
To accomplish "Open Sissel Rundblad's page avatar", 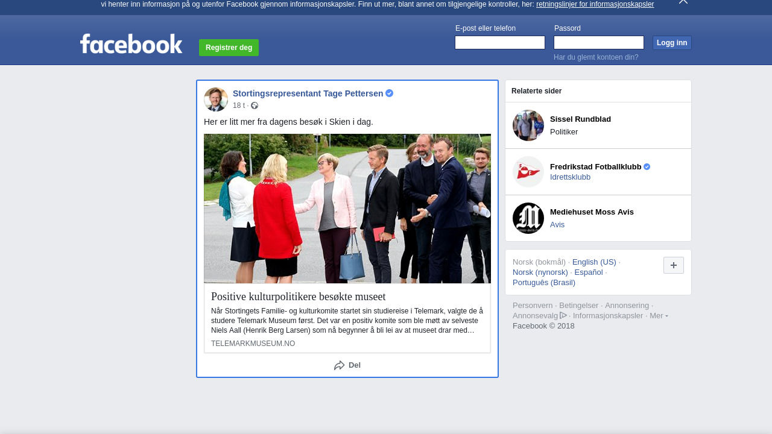I will (528, 125).
